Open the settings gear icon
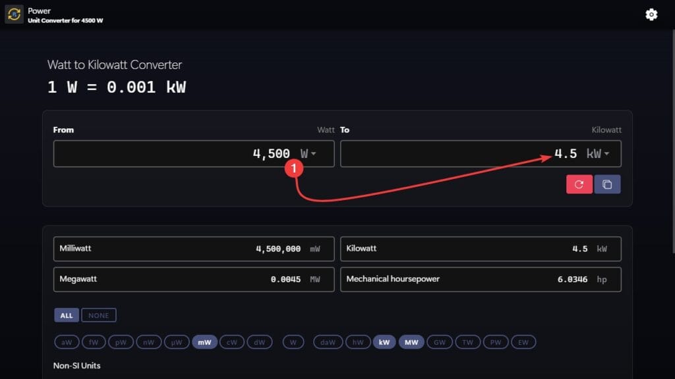This screenshot has height=379, width=675. (x=651, y=14)
